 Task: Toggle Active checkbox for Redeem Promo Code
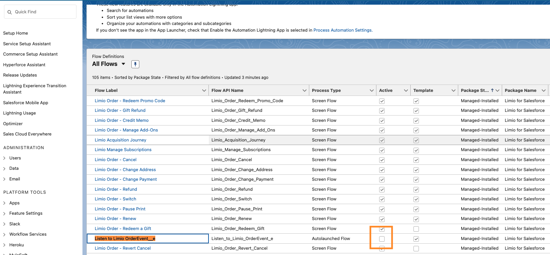(x=382, y=101)
